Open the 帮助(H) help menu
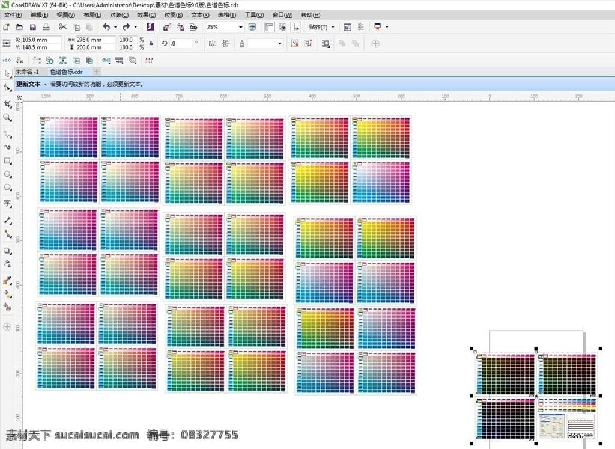This screenshot has width=615, height=449. click(x=311, y=15)
